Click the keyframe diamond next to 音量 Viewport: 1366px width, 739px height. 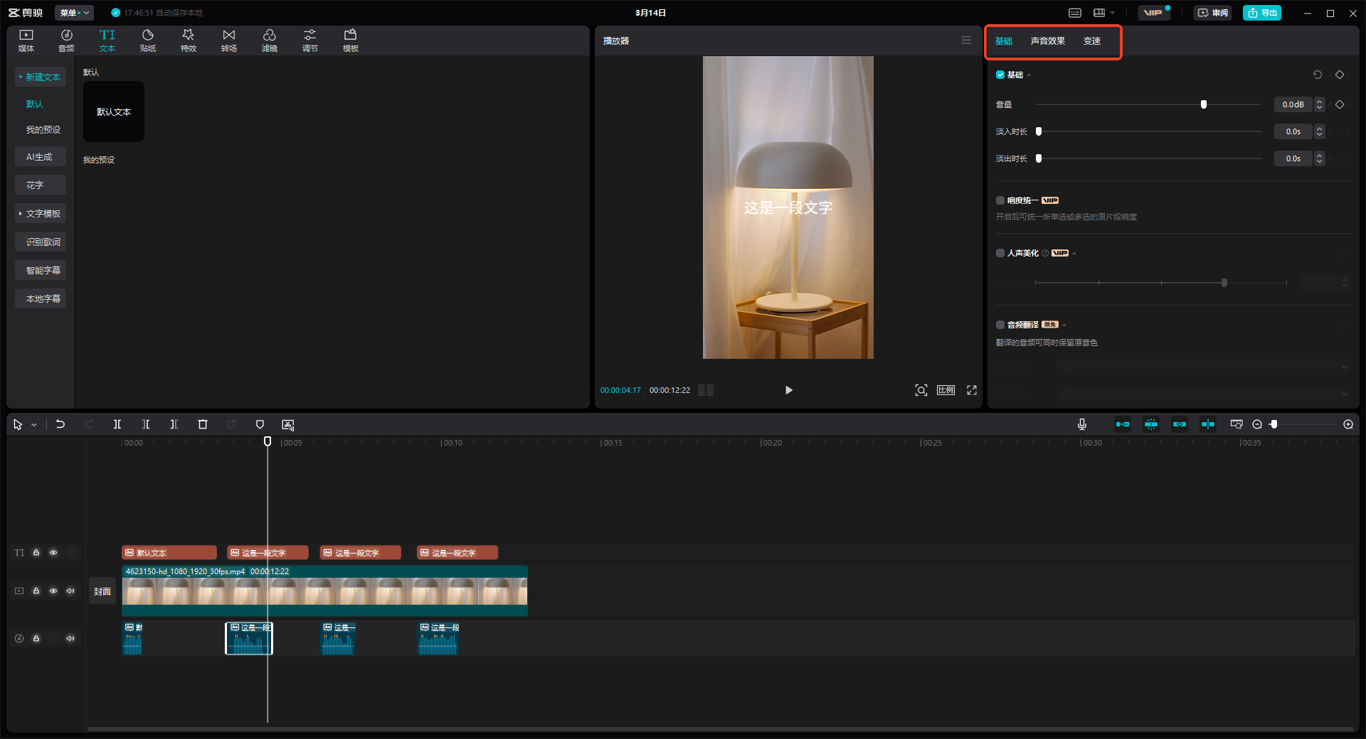1340,104
